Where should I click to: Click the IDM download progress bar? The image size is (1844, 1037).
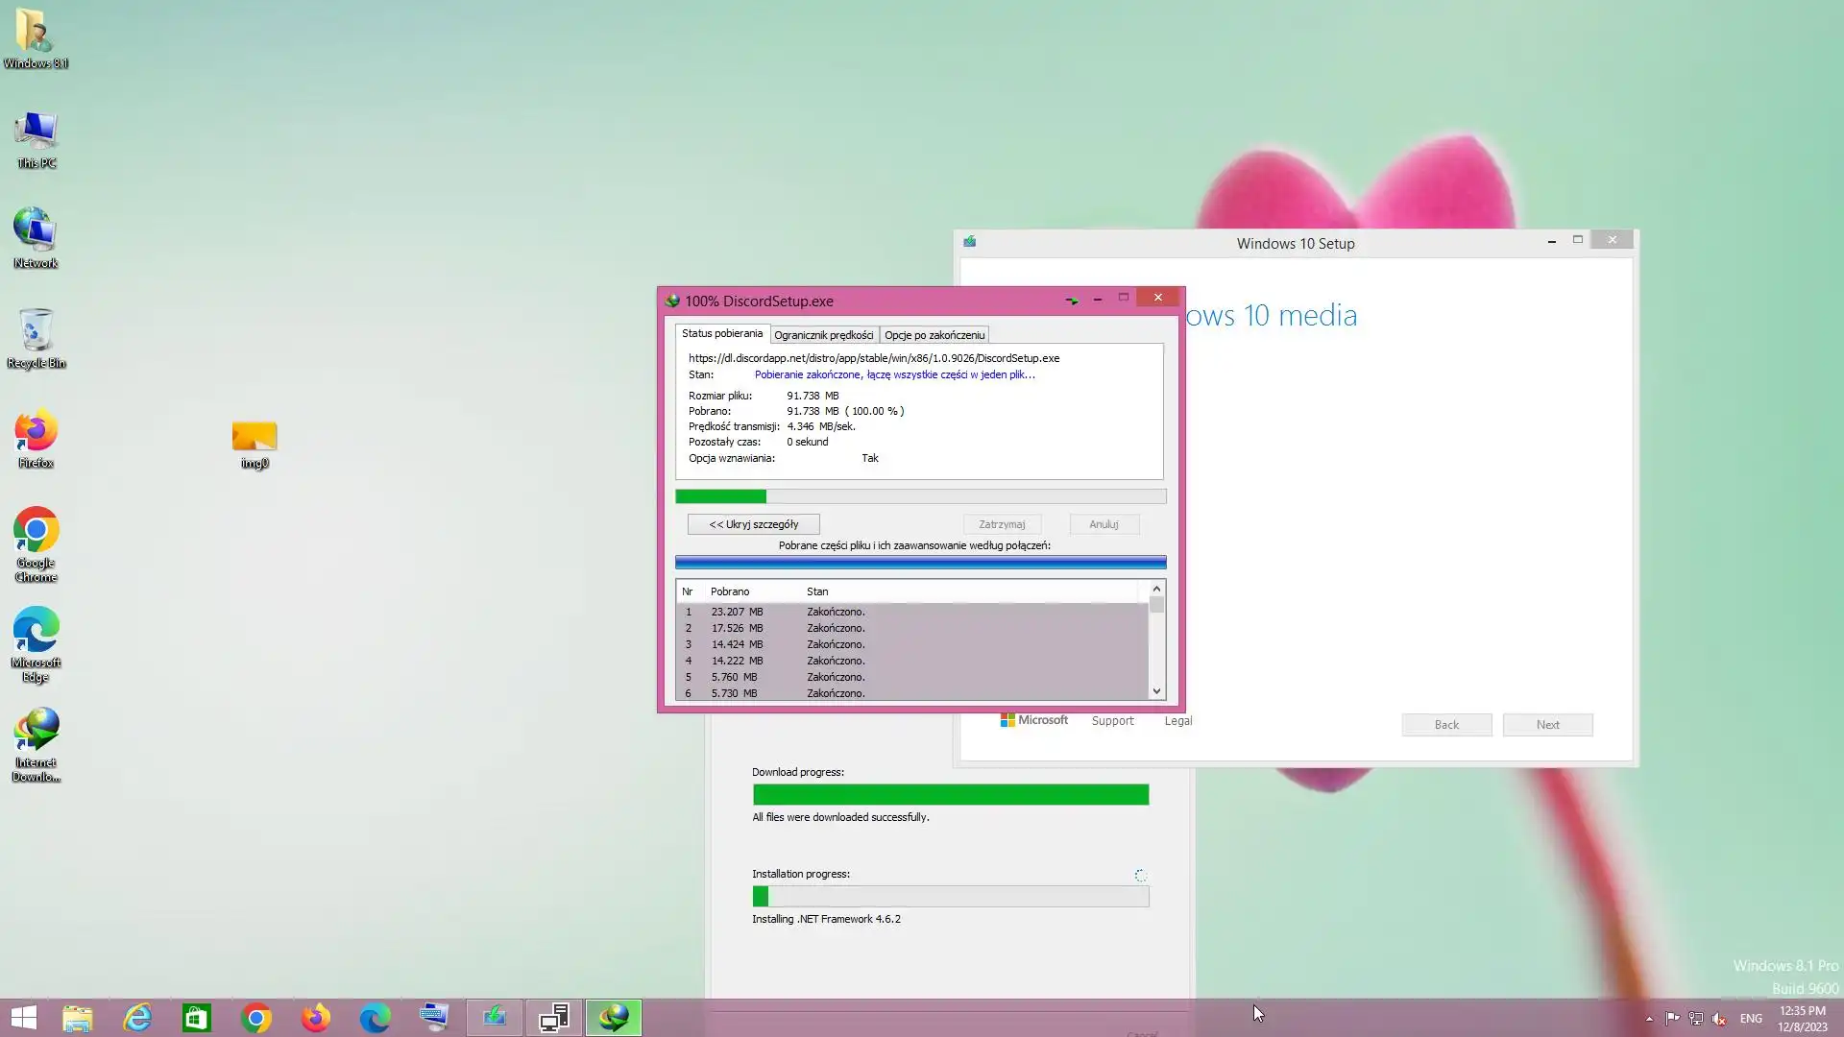[x=920, y=496]
